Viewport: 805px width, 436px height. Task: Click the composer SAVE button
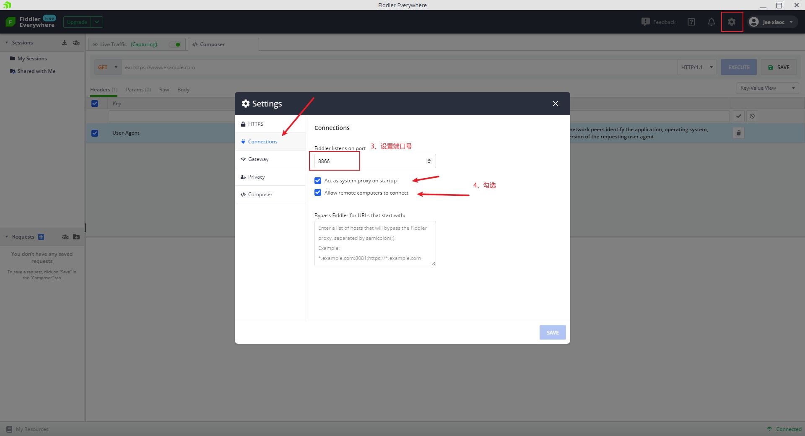coord(779,67)
